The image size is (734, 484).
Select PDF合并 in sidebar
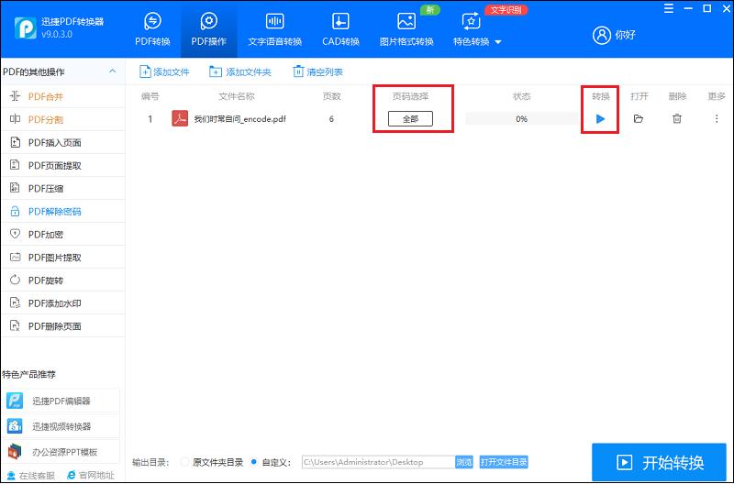(x=63, y=96)
